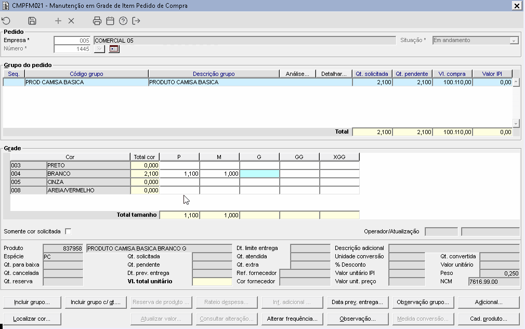
Task: Click the Análise... column header
Action: [297, 74]
